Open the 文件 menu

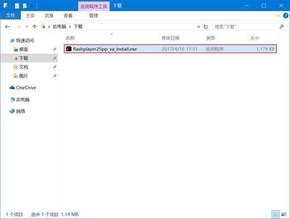pos(10,16)
